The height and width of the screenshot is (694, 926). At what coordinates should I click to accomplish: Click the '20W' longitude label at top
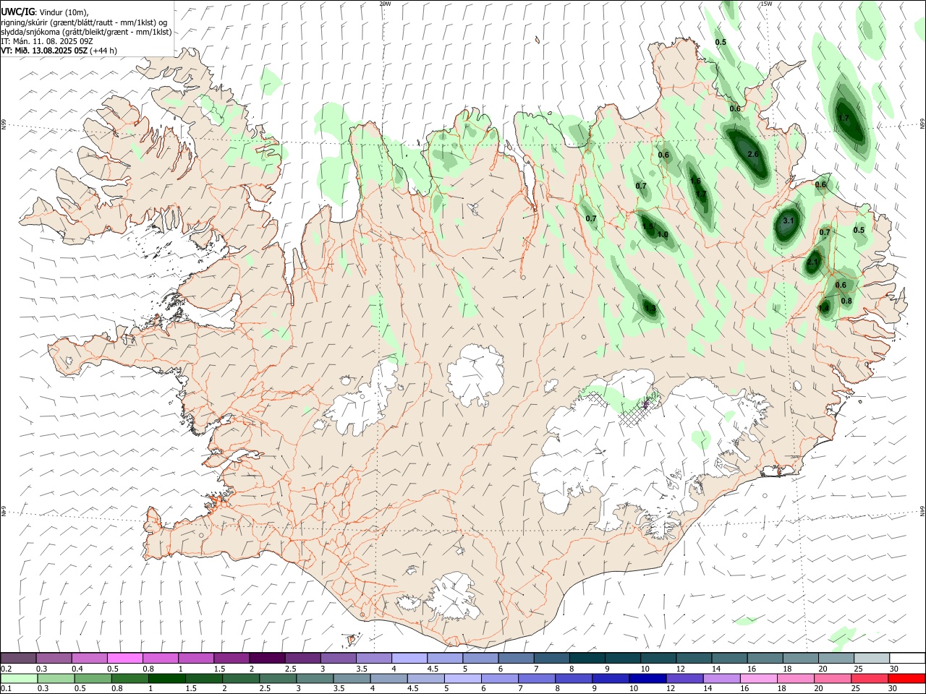[386, 4]
